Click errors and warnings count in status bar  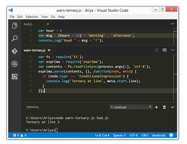point(20,135)
